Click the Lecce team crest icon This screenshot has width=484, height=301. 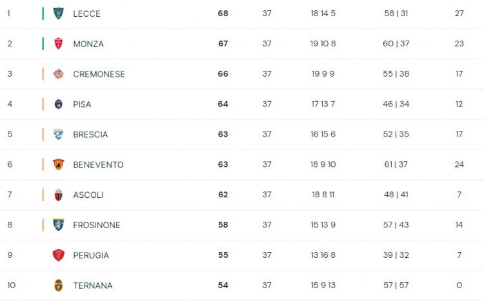pos(58,14)
